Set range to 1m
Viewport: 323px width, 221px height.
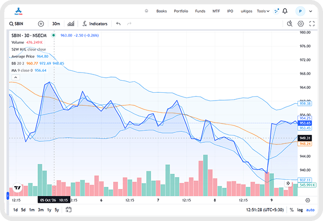(x=32, y=210)
